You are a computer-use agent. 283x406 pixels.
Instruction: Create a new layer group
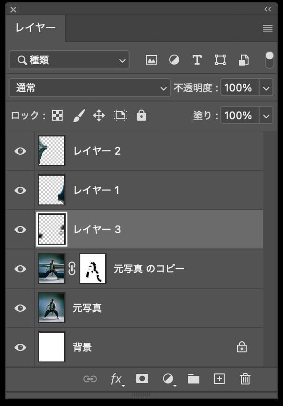click(193, 379)
